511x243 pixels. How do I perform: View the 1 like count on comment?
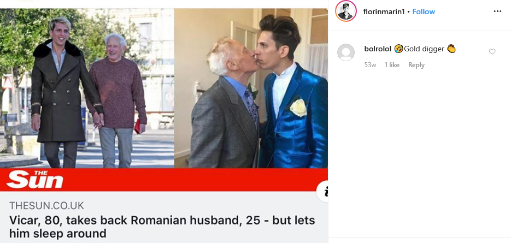point(392,65)
